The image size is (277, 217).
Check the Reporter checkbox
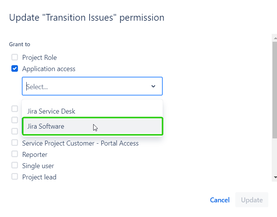pos(15,154)
